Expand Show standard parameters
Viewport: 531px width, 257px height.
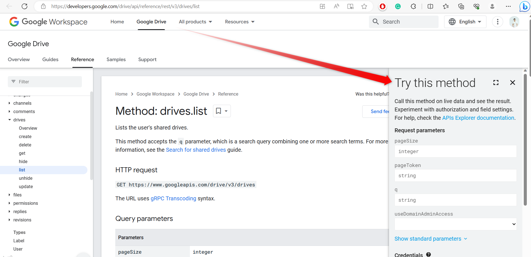pyautogui.click(x=431, y=239)
